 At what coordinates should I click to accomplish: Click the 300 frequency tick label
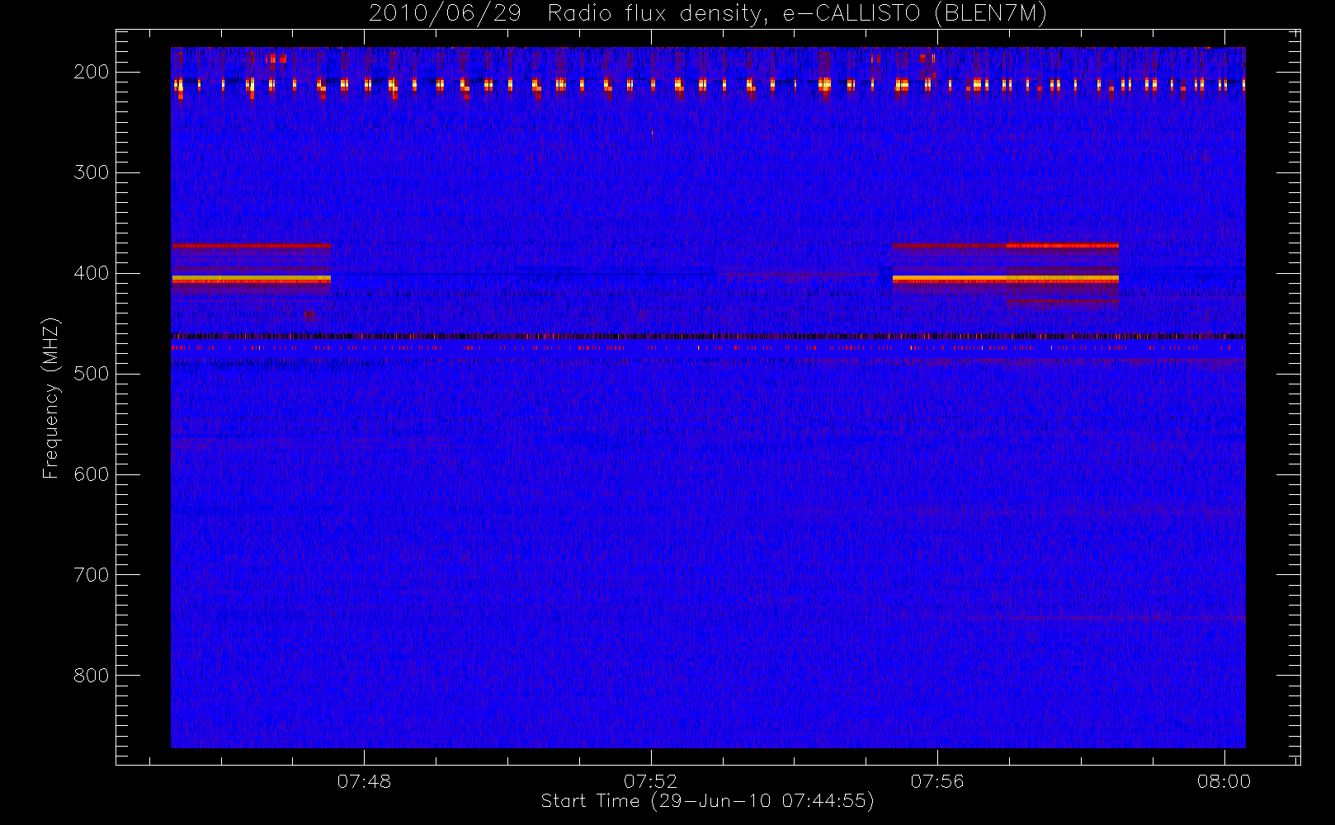click(91, 172)
